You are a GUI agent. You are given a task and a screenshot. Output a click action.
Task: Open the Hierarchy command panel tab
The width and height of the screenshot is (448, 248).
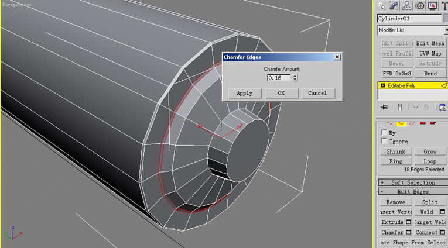(x=406, y=6)
